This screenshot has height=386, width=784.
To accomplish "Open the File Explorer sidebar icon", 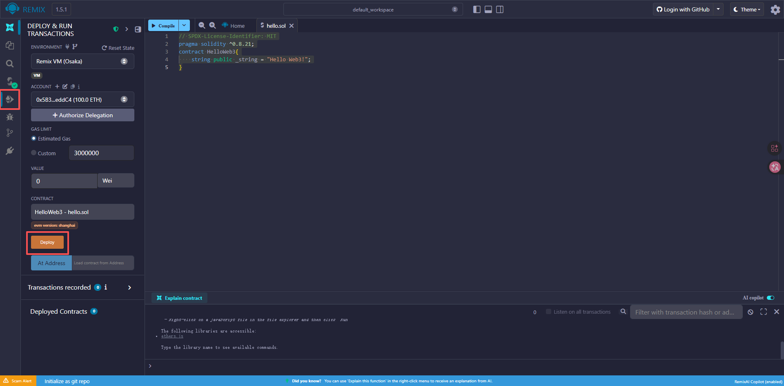I will pos(10,45).
